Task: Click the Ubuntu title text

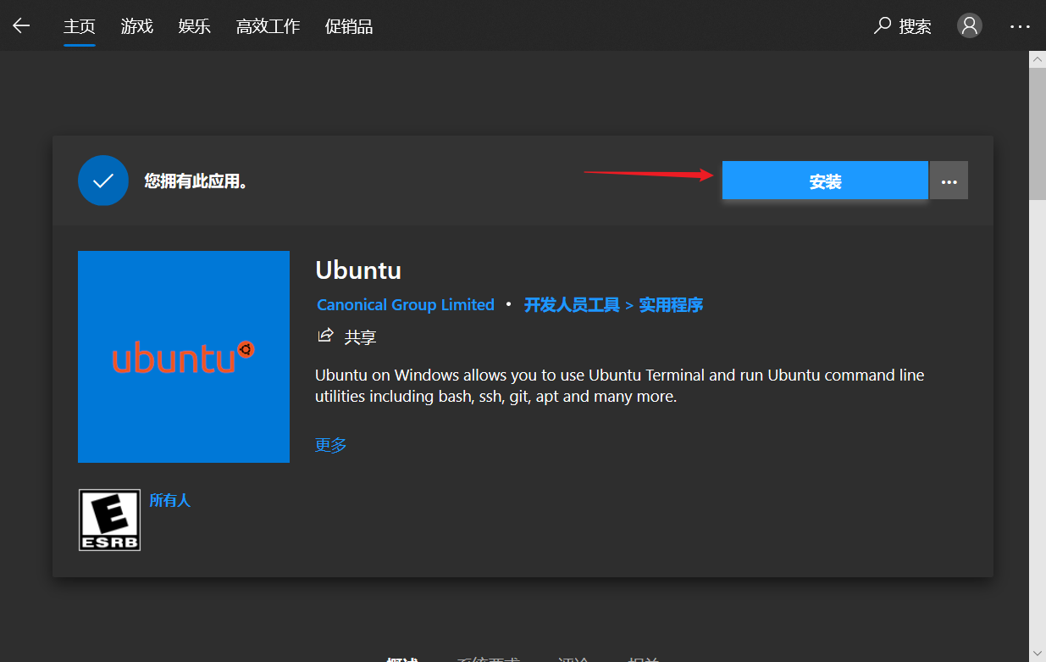Action: 358,270
